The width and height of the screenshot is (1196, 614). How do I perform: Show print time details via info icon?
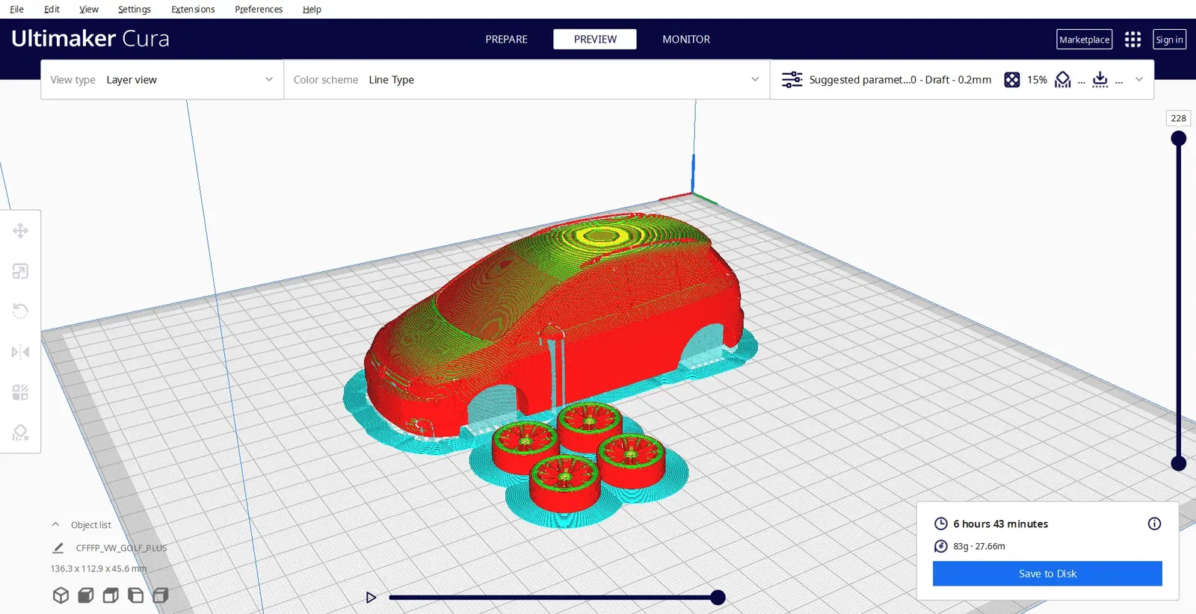[x=1154, y=524]
